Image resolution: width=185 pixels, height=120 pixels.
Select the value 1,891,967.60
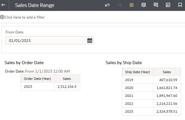167,96
